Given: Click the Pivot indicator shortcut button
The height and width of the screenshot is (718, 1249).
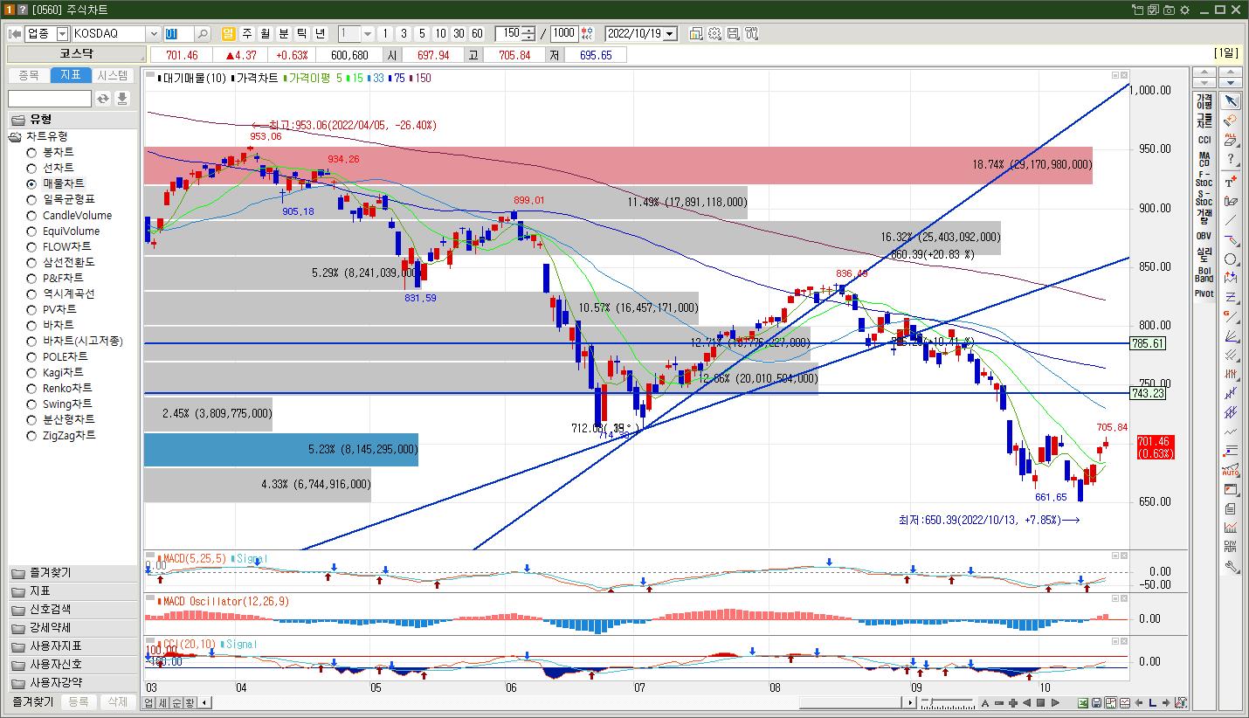Looking at the screenshot, I should pos(1204,293).
